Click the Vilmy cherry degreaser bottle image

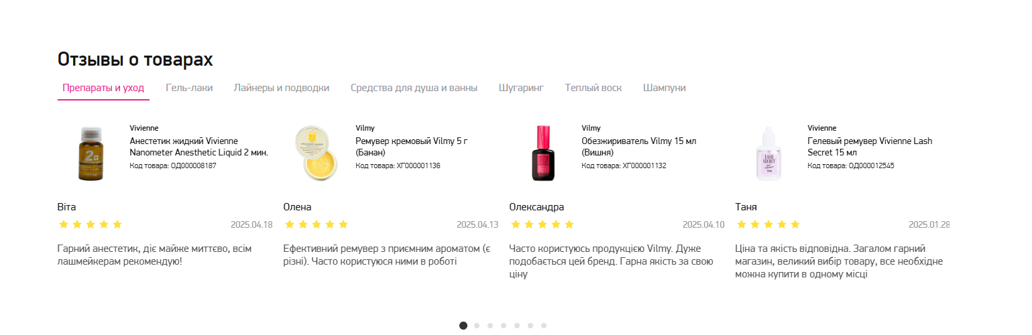point(543,153)
